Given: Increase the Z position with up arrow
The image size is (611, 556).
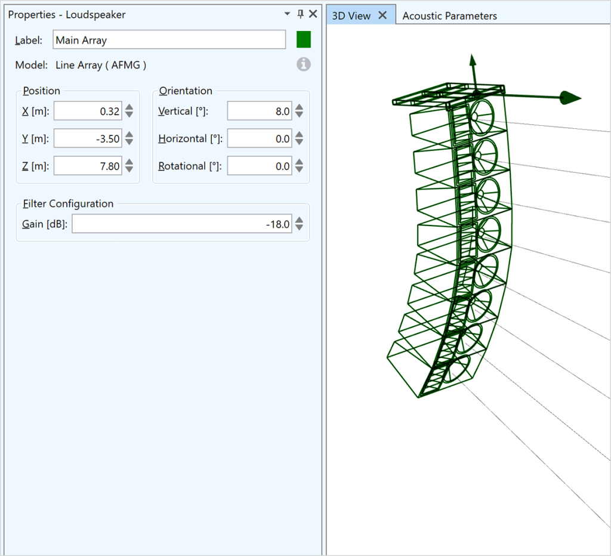Looking at the screenshot, I should 129,163.
